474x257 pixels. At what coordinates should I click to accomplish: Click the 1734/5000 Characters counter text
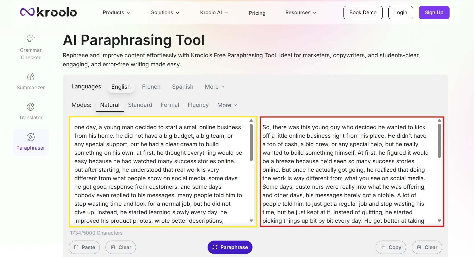tap(96, 233)
